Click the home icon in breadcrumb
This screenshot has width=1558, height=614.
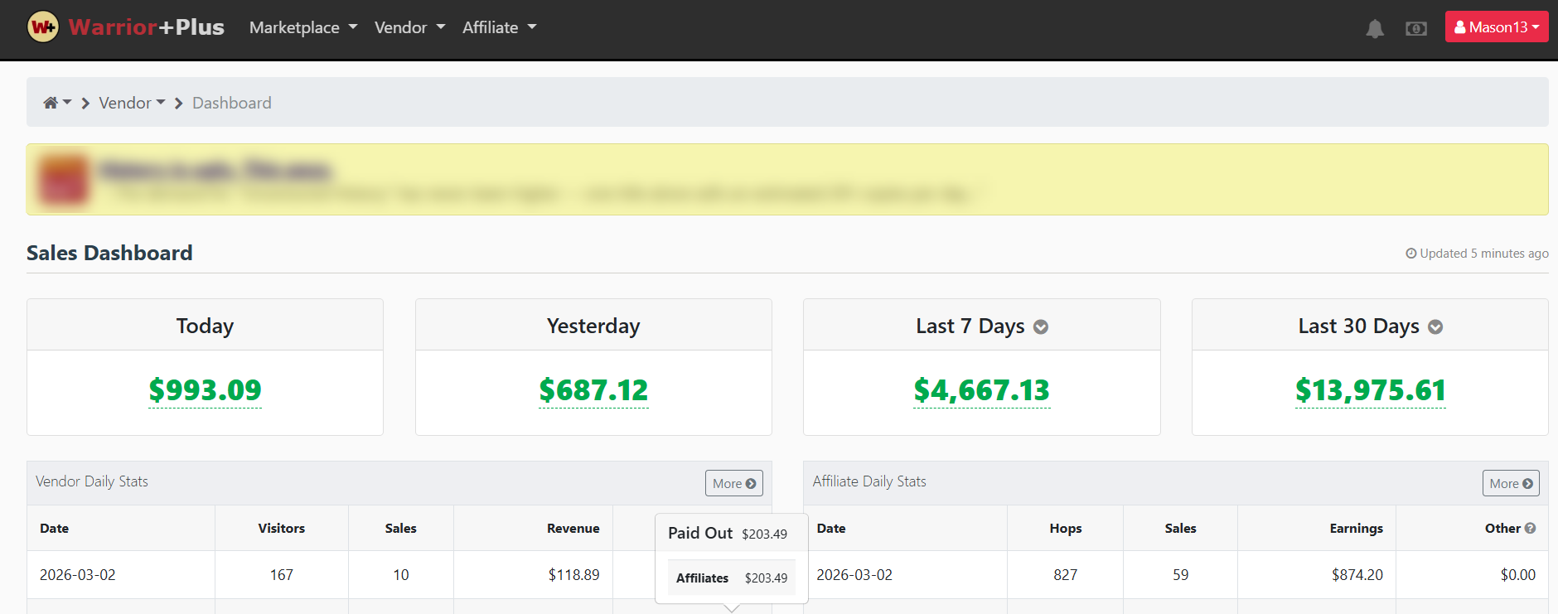pyautogui.click(x=51, y=103)
